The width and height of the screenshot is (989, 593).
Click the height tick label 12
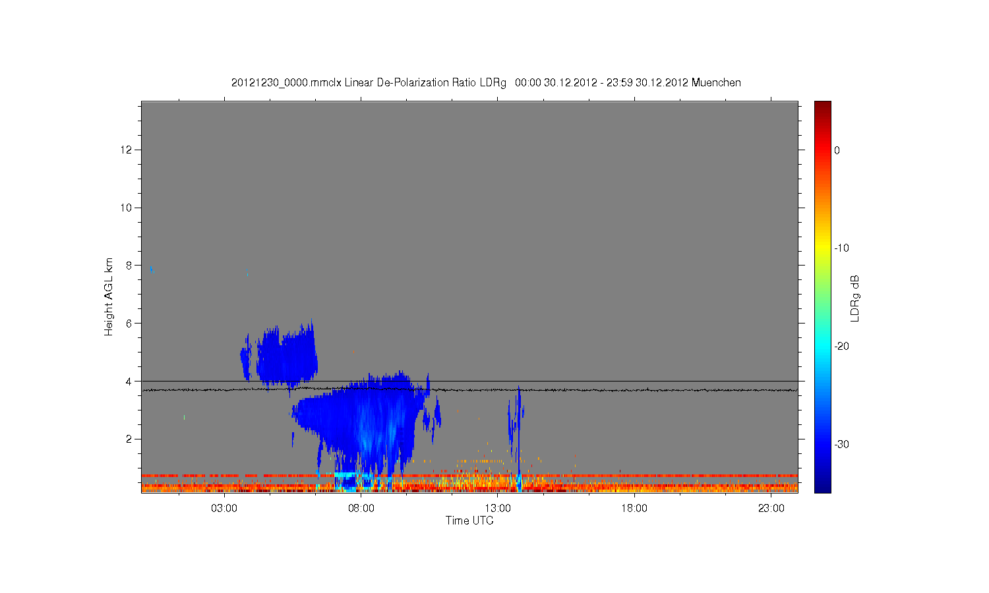[127, 150]
